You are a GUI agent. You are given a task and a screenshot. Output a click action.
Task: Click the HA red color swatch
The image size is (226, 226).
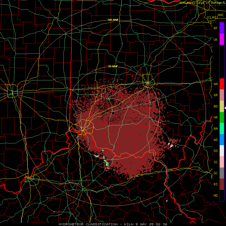pos(222,84)
